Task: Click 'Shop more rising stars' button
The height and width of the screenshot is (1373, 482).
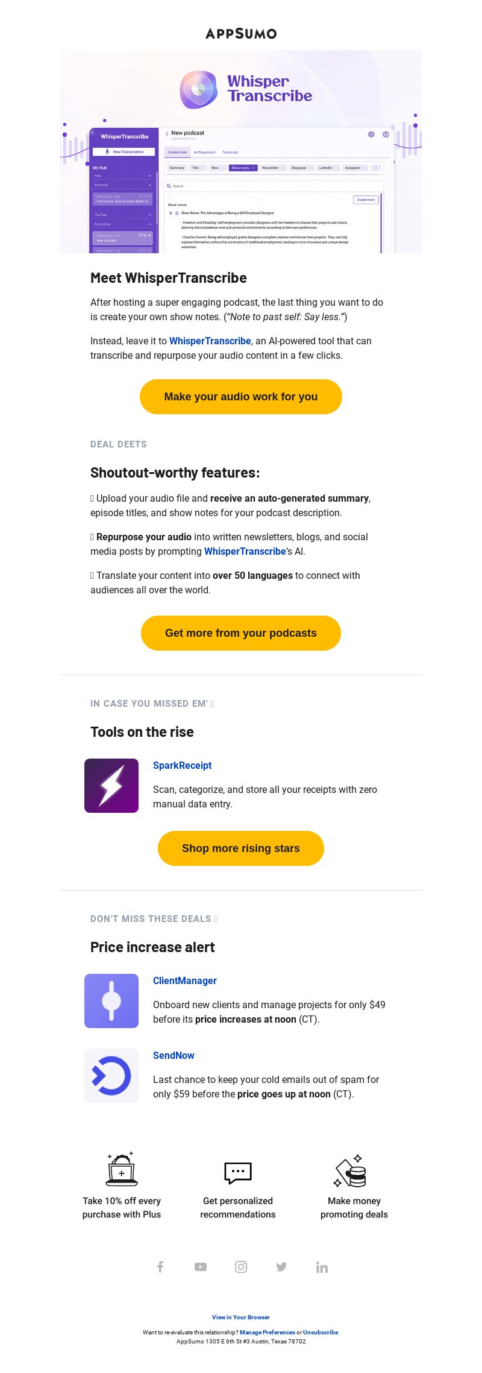Action: (241, 848)
